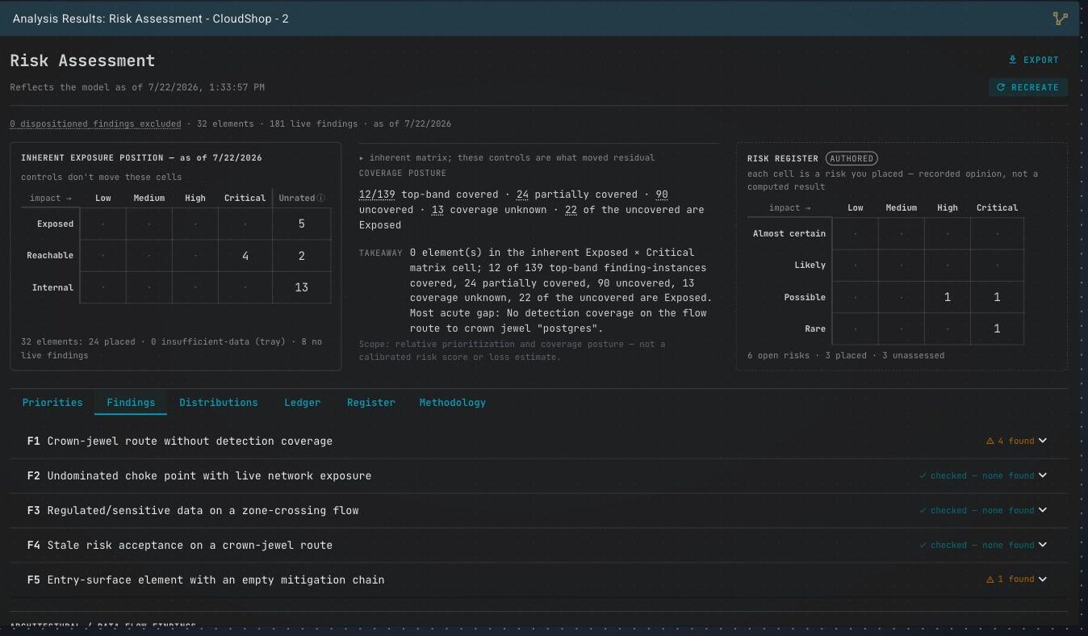The width and height of the screenshot is (1088, 636).
Task: Click the Almost certain row label
Action: click(x=789, y=233)
